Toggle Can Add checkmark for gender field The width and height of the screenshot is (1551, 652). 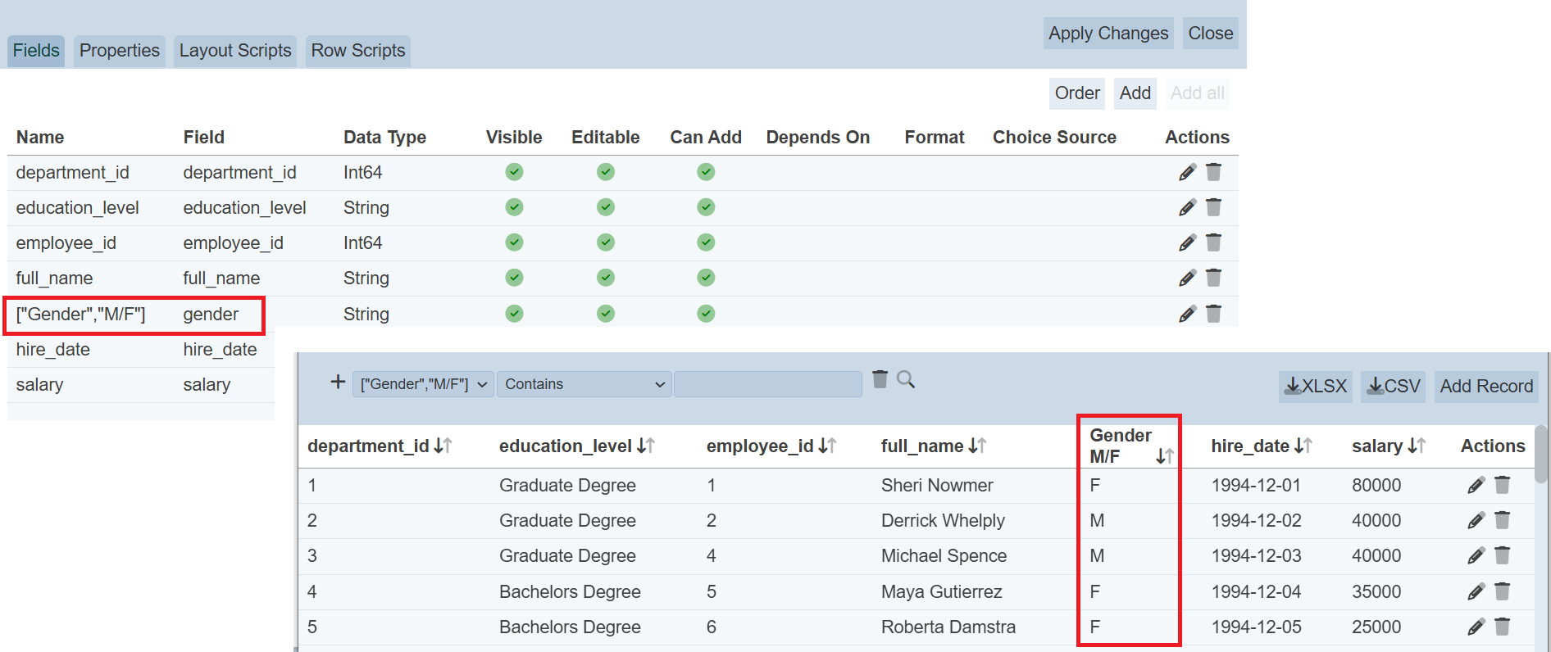click(706, 314)
